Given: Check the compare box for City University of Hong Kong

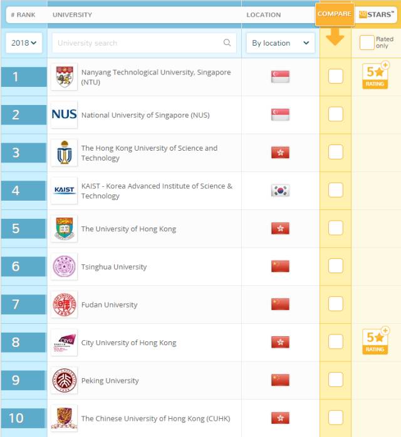Looking at the screenshot, I should (x=336, y=341).
